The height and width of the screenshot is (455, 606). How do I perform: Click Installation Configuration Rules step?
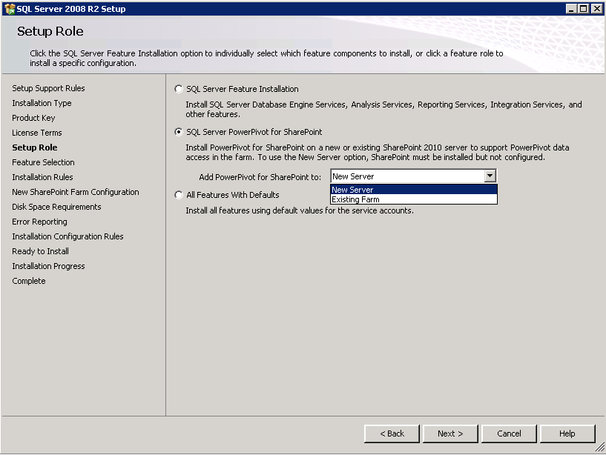pyautogui.click(x=67, y=236)
